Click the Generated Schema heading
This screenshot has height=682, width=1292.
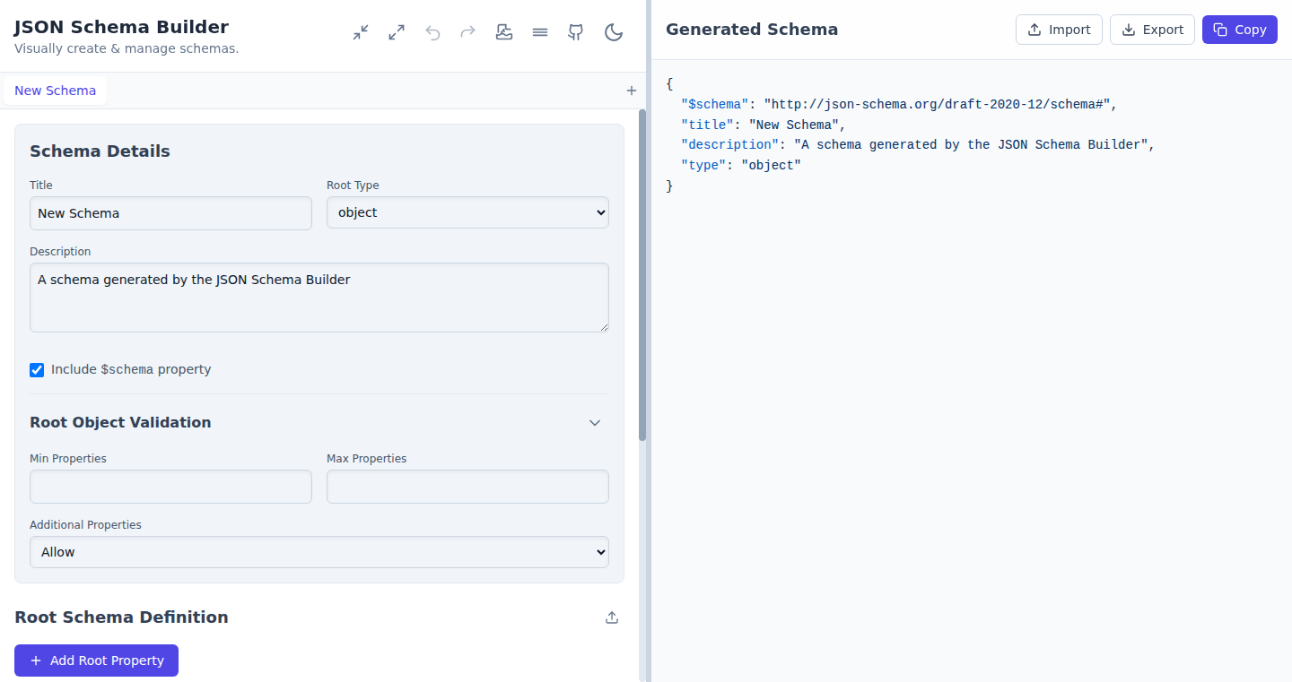[752, 30]
